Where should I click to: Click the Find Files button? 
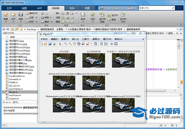tap(32, 13)
